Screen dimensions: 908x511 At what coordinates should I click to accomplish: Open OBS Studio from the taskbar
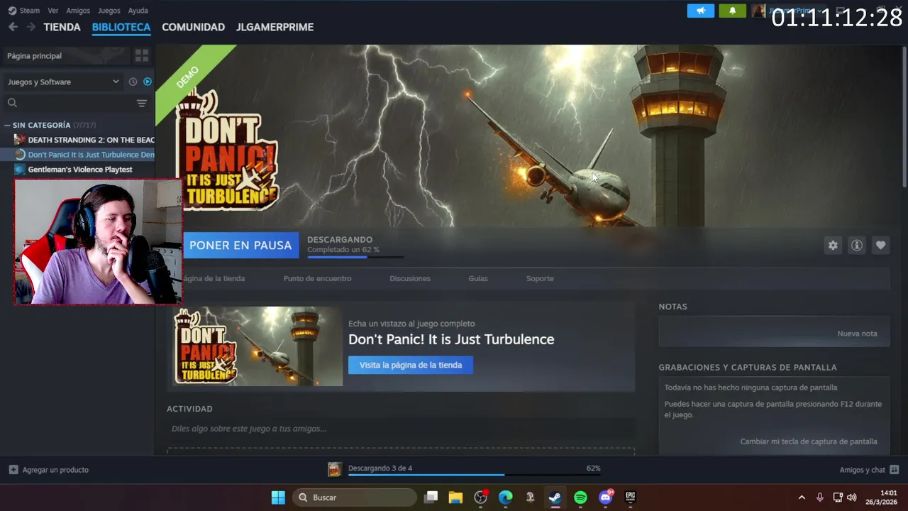tap(481, 498)
